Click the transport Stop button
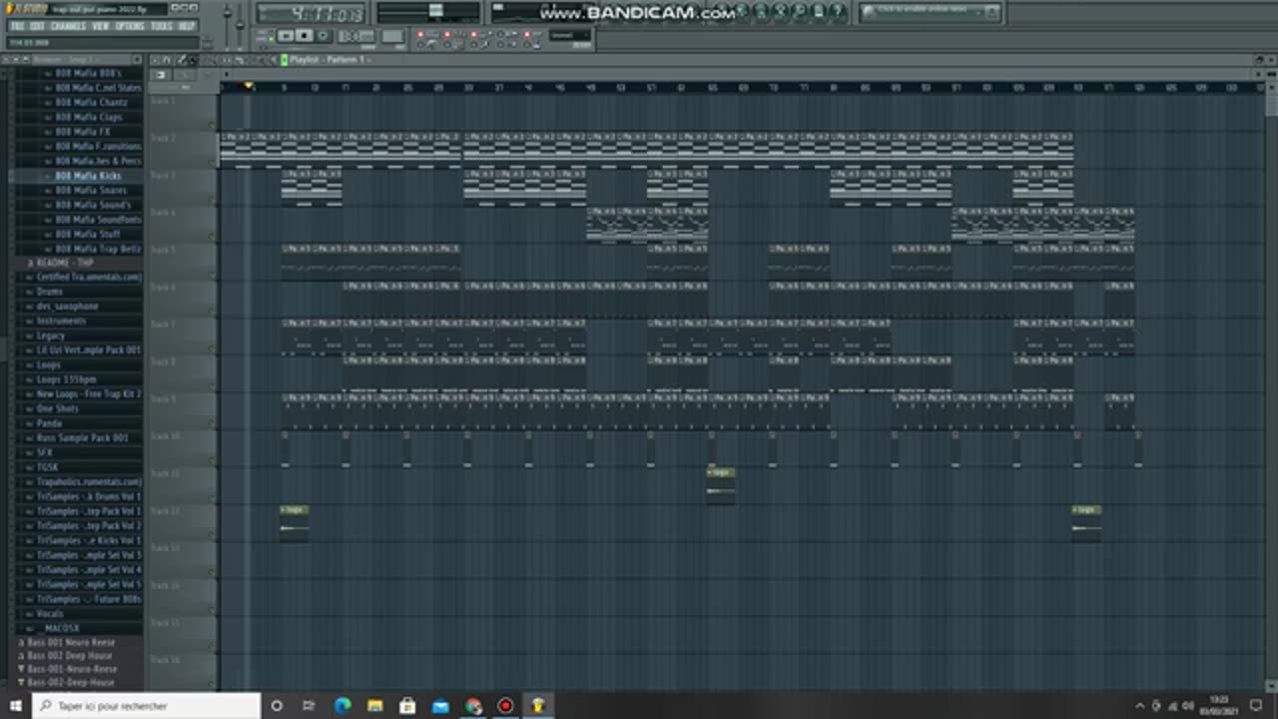 (305, 36)
